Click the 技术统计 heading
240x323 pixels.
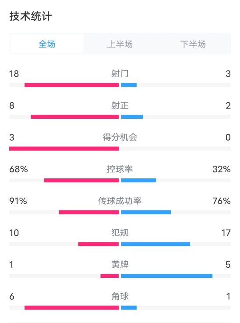pos(31,16)
